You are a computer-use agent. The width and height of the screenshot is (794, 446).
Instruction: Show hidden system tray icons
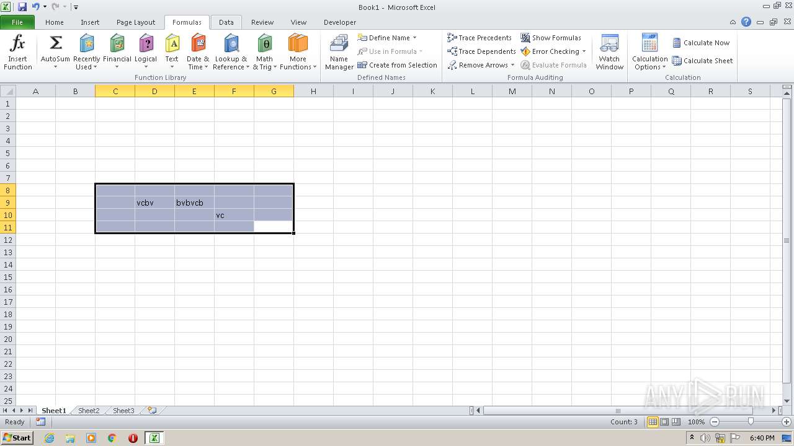click(x=692, y=438)
